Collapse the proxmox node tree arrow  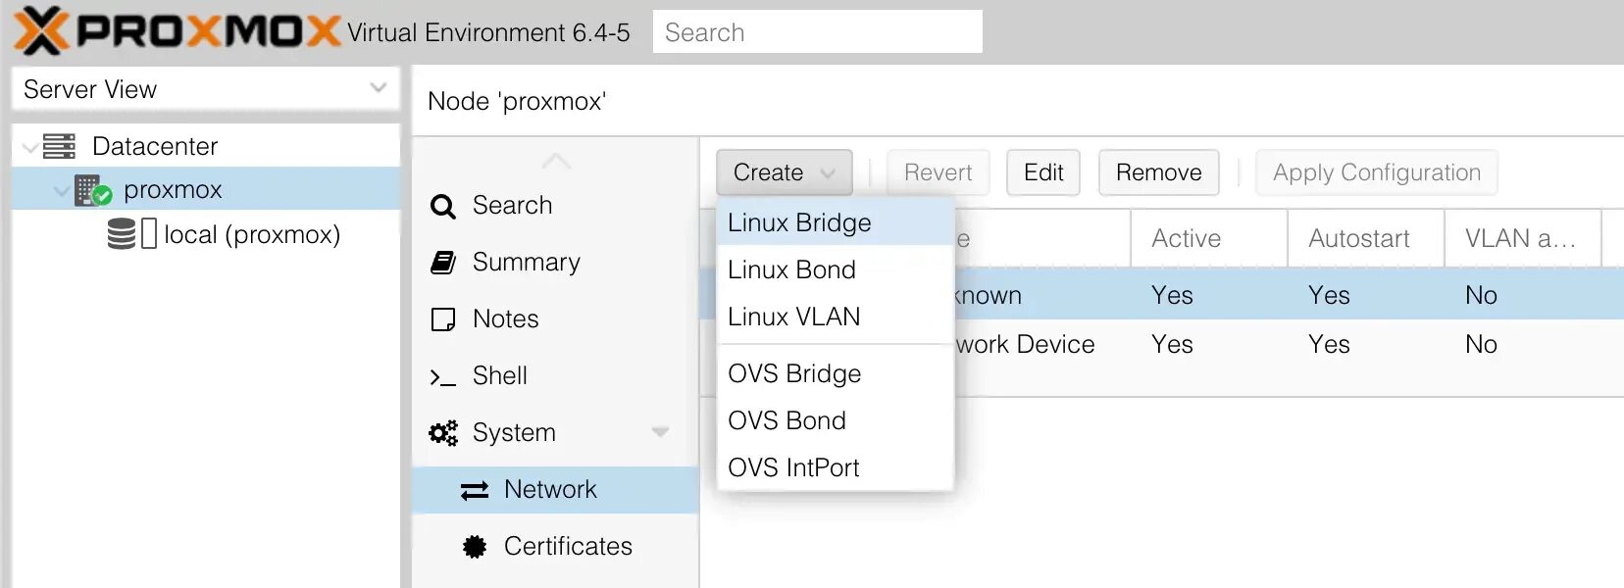[x=62, y=190]
